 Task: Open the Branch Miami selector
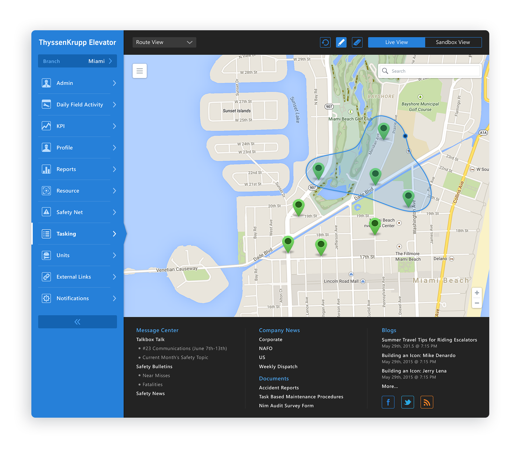coord(78,61)
